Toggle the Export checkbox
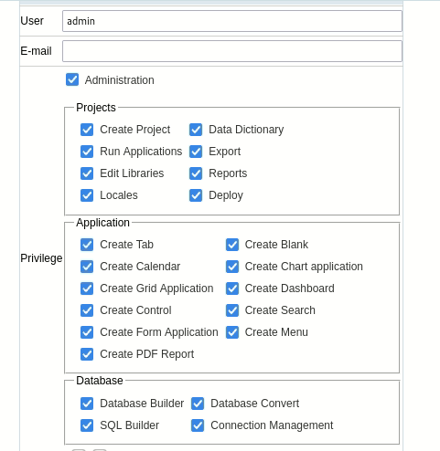 196,152
